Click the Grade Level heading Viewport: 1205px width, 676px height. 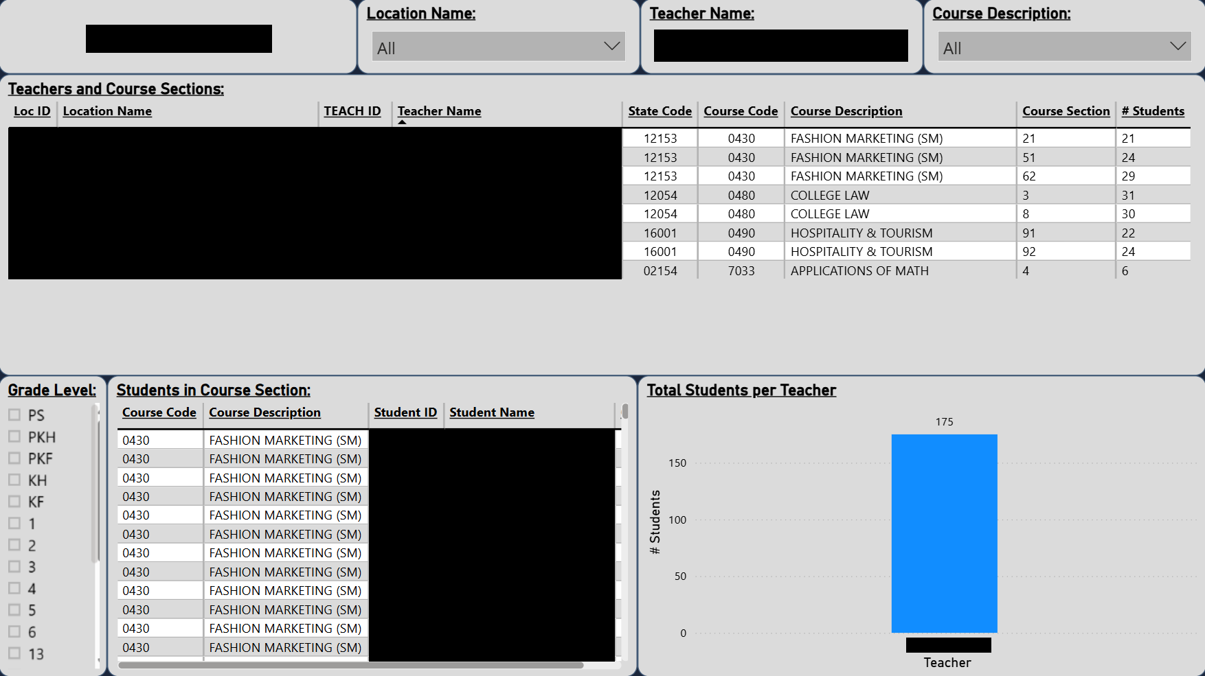pyautogui.click(x=52, y=390)
